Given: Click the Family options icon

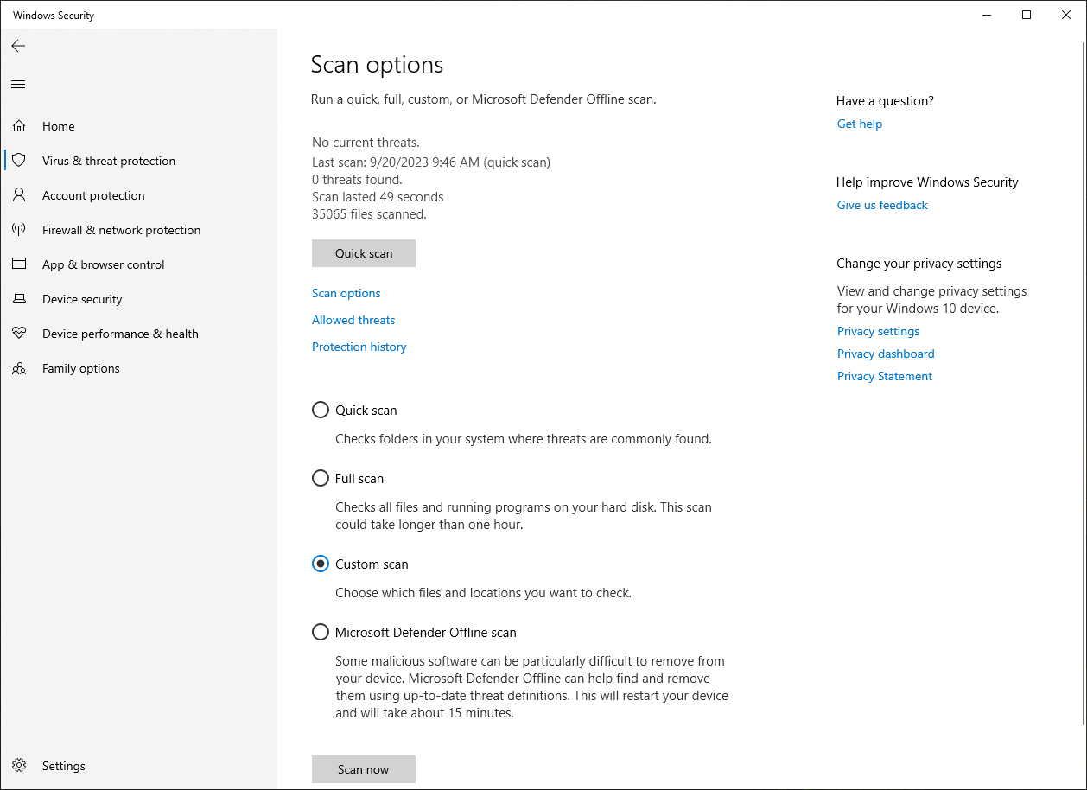Looking at the screenshot, I should coord(18,367).
